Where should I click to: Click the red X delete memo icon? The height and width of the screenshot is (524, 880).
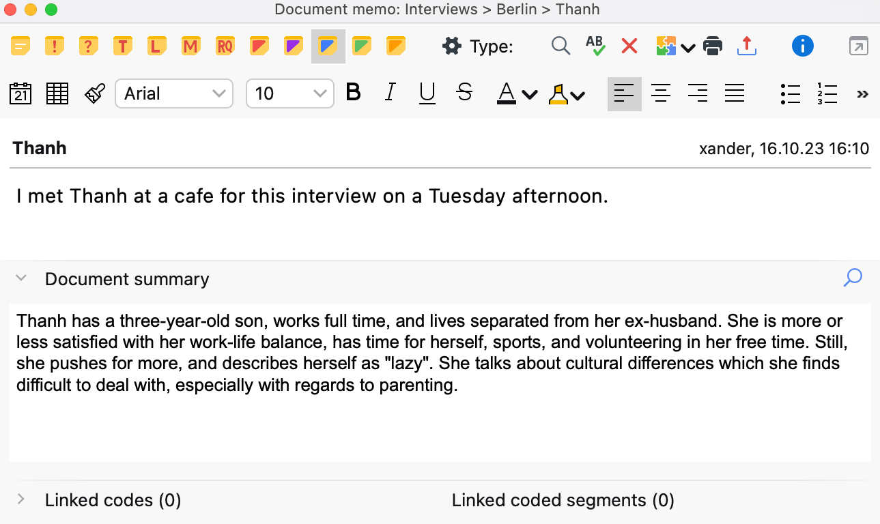[x=629, y=46]
